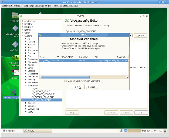Viewport: 169px width, 138px height.
Task: Open Help in the sysconfig editor
Action: [72, 113]
